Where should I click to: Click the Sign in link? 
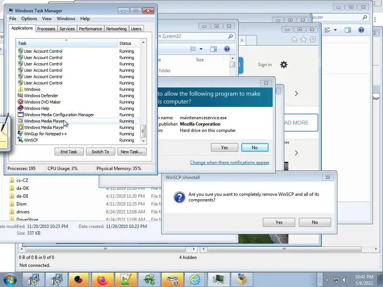click(x=265, y=65)
